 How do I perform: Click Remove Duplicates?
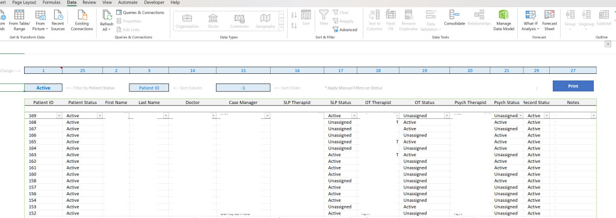[x=408, y=20]
